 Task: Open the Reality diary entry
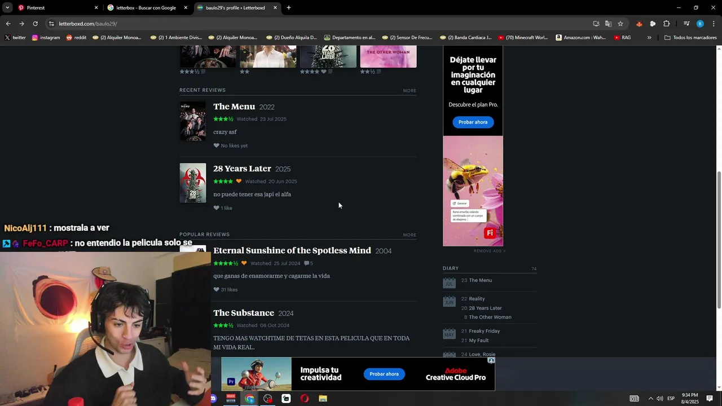tap(477, 299)
